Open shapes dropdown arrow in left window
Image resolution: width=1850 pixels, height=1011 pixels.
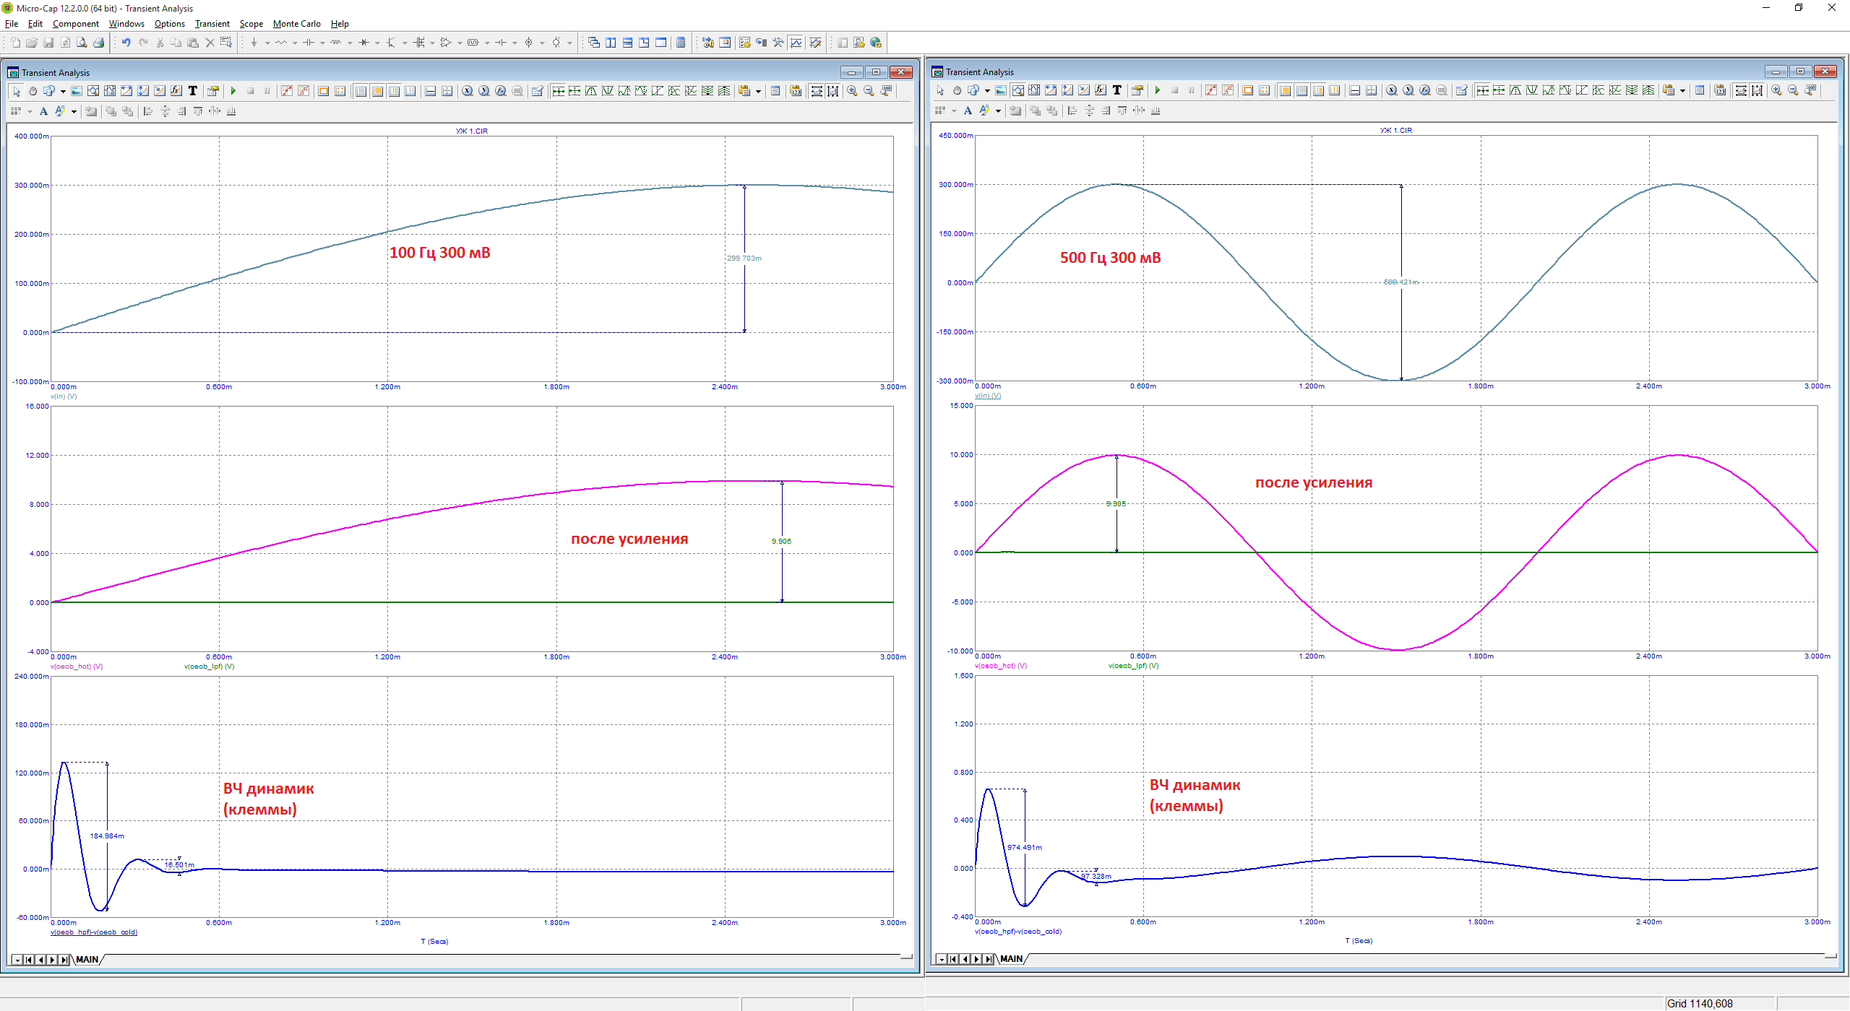click(x=63, y=92)
